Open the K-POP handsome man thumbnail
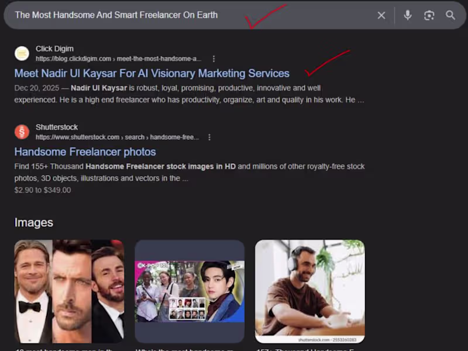The width and height of the screenshot is (468, 351). click(190, 291)
